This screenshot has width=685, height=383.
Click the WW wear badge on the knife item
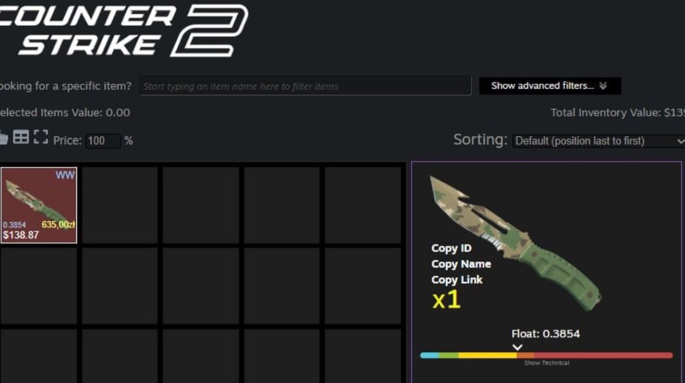point(65,175)
